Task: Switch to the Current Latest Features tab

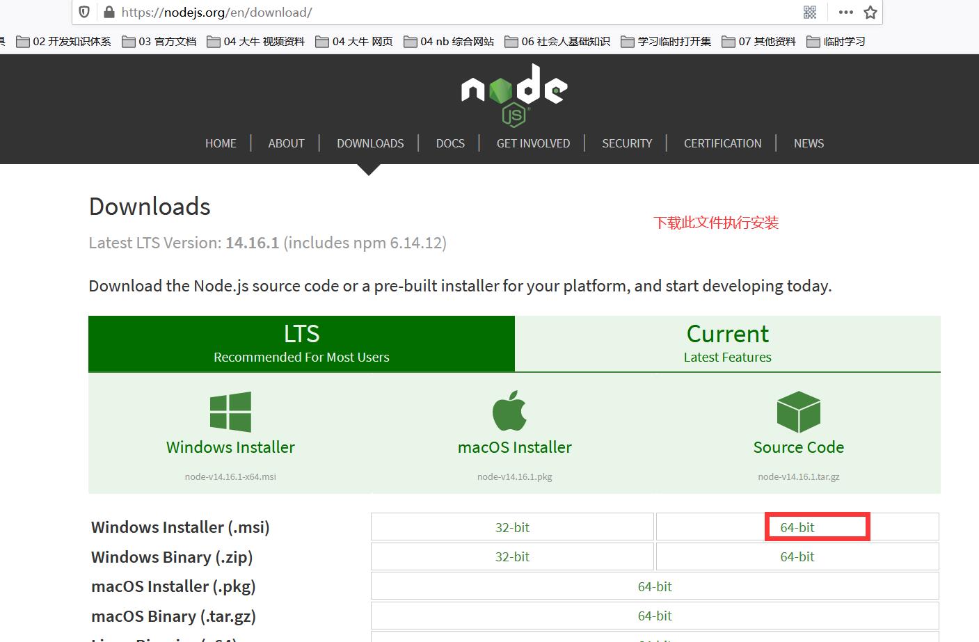Action: pos(728,344)
